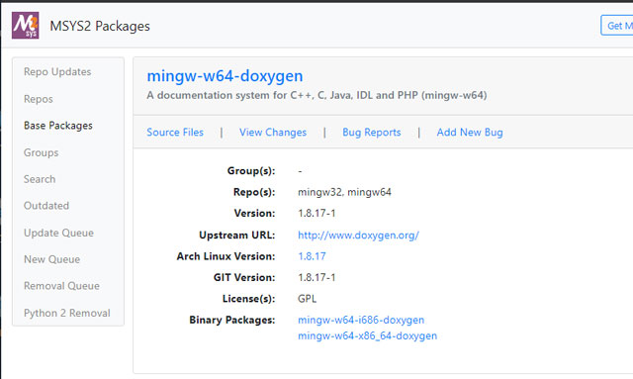Click the repos value mingw32, mingw64
633x379 pixels.
click(x=344, y=192)
